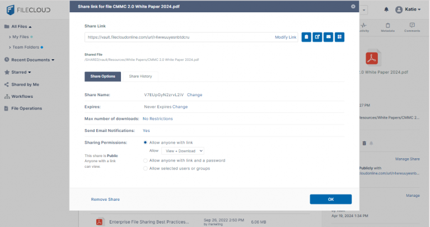This screenshot has height=227, width=430.
Task: Open Enterprise File Sharing Best Practices file
Action: tap(149, 222)
